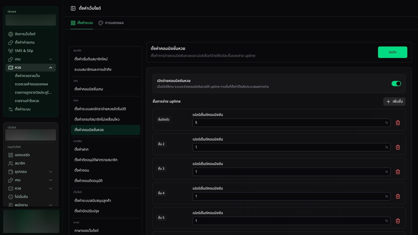This screenshot has width=418, height=235.
Task: Click the ธุรกรรม wallet icon
Action: tap(11, 172)
